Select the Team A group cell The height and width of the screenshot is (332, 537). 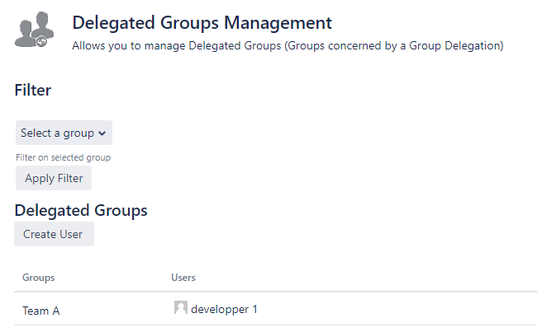point(41,311)
